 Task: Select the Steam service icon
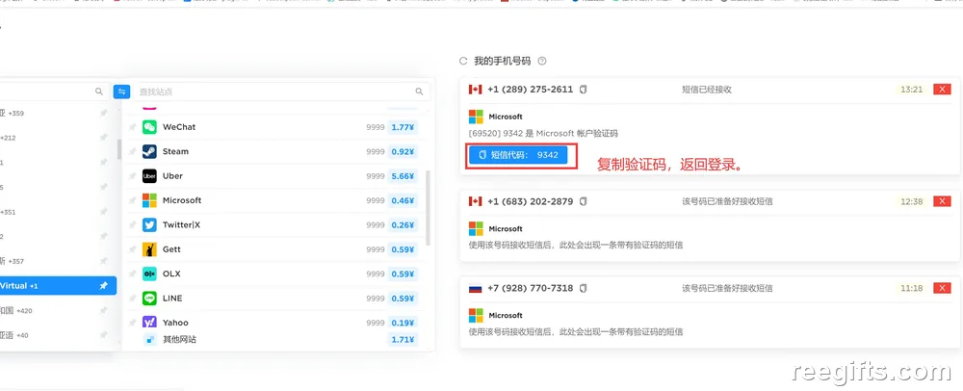[149, 151]
